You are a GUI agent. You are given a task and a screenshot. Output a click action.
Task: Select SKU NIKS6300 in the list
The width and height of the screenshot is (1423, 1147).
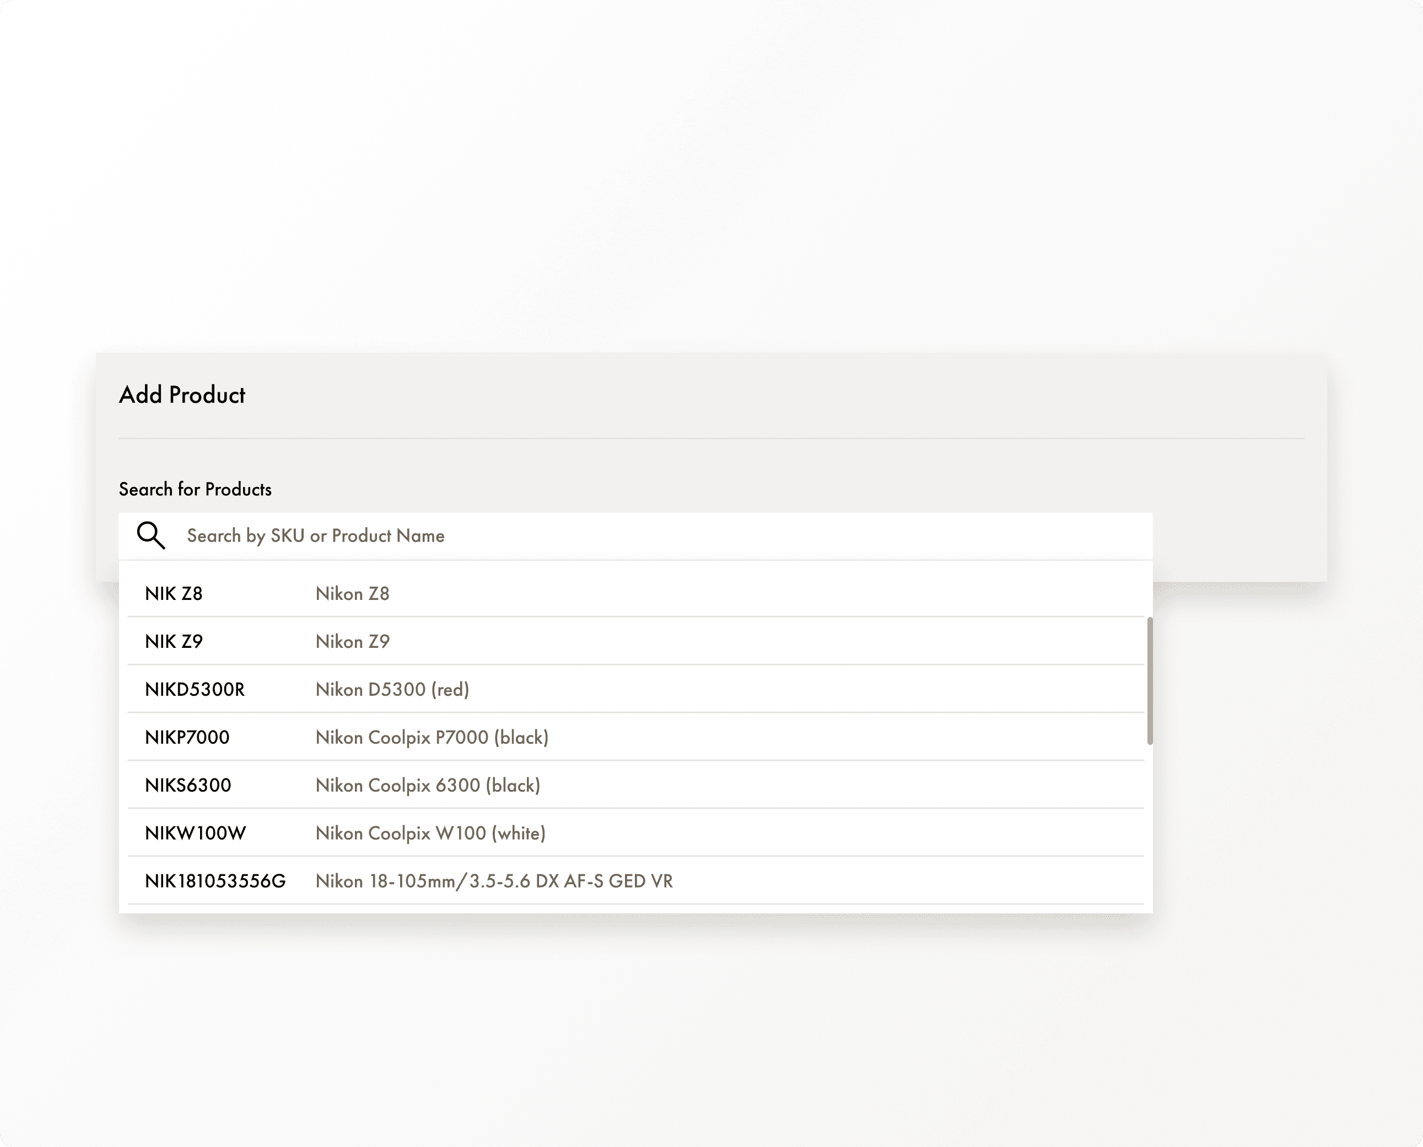(x=188, y=785)
